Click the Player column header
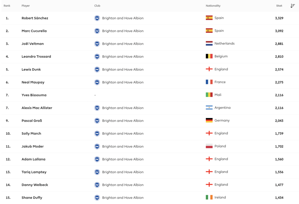 26,6
